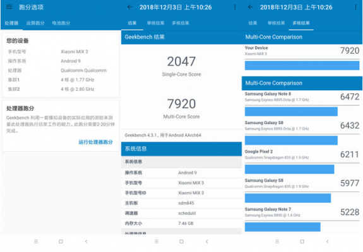This screenshot has height=252, width=363.
Task: Select 结果 tab on the Geekbench 结果 screen
Action: pos(132,23)
